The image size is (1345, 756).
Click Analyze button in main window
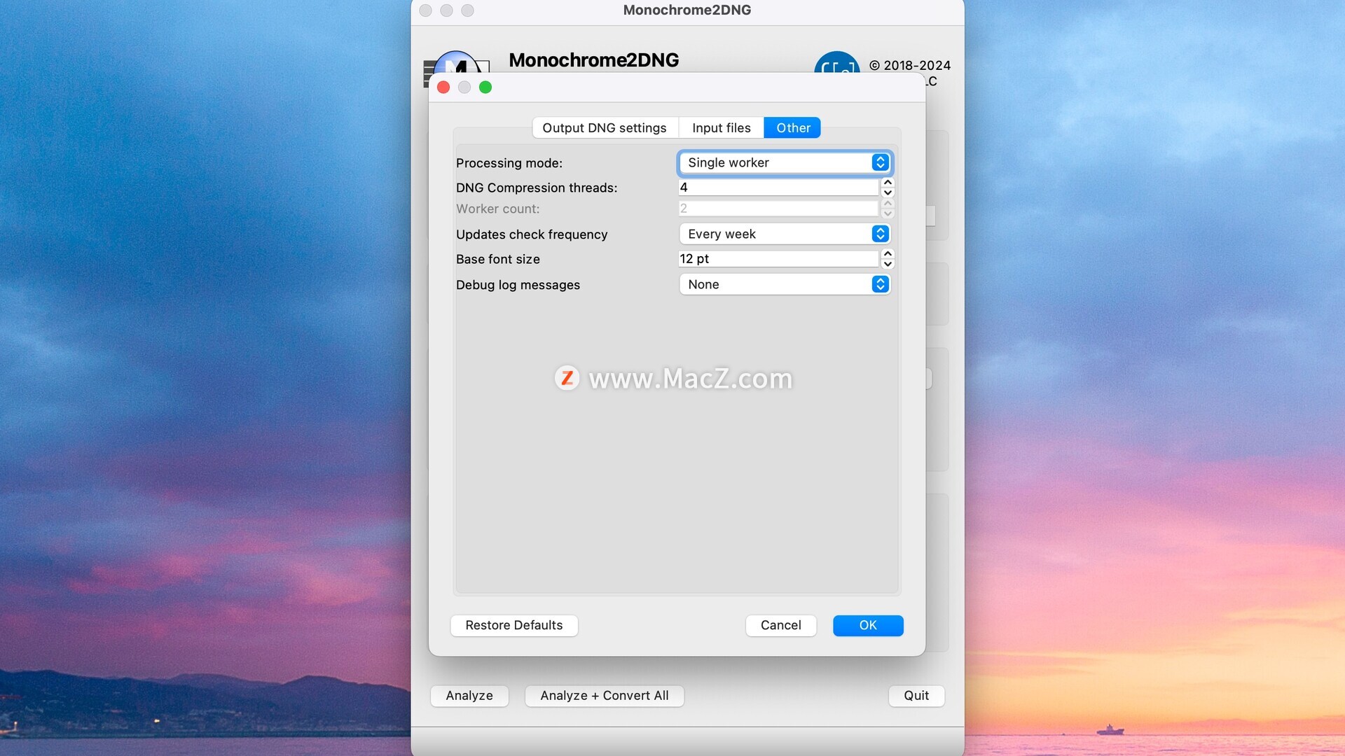coord(469,696)
